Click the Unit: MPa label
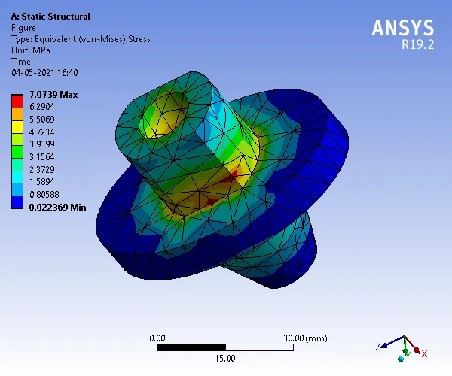This screenshot has height=376, width=452. click(x=31, y=50)
